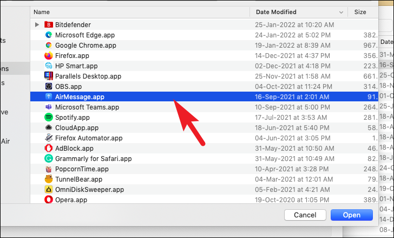
Task: Click the Open button
Action: [352, 215]
